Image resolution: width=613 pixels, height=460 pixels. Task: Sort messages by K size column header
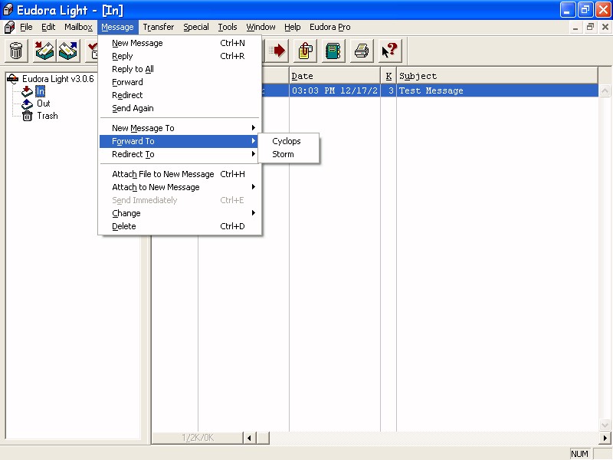click(388, 76)
